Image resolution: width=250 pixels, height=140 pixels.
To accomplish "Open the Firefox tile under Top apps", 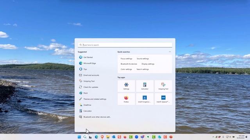I will pos(126,99).
